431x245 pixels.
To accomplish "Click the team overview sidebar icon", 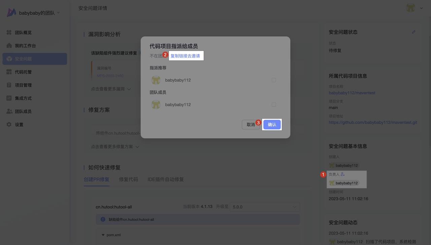I will (9, 32).
